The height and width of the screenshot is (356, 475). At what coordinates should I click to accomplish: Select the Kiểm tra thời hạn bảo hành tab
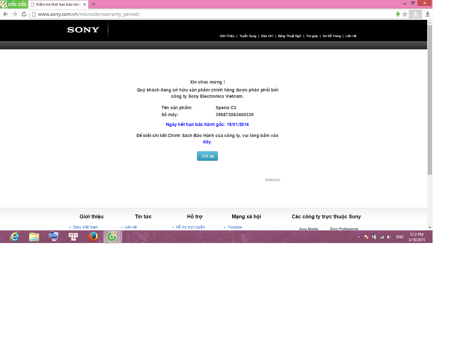[59, 4]
